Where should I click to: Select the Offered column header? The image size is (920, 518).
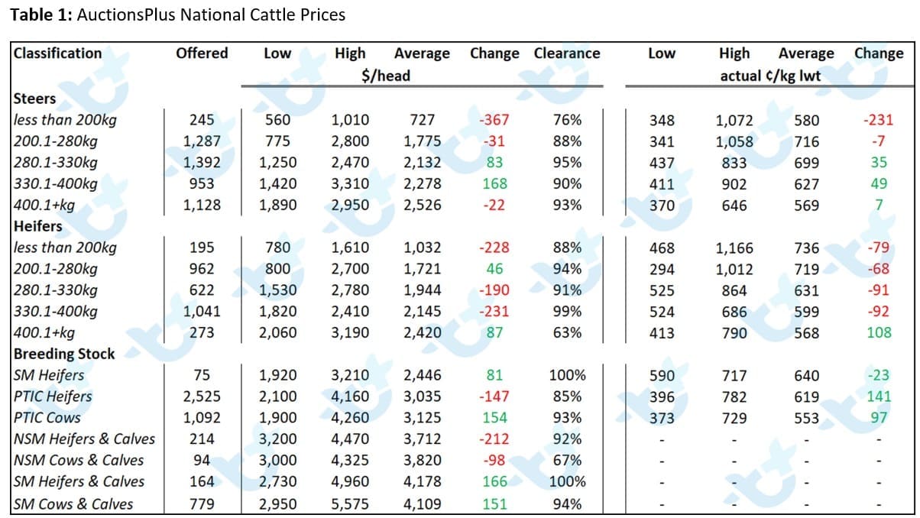tap(202, 53)
